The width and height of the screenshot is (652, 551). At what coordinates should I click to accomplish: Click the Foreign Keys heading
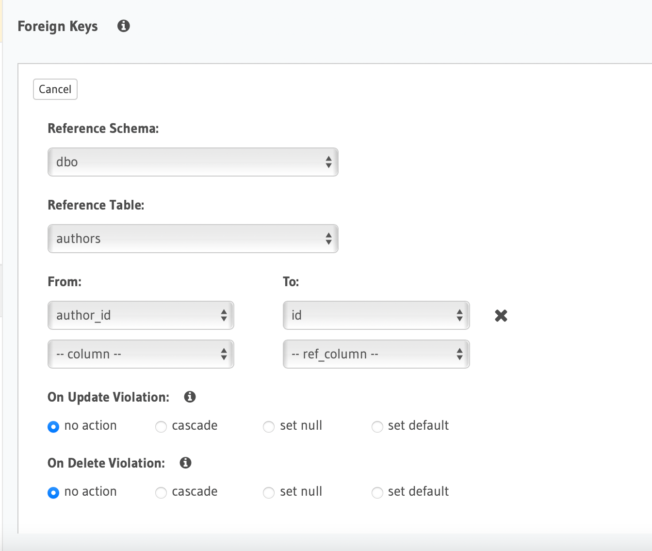click(x=57, y=26)
